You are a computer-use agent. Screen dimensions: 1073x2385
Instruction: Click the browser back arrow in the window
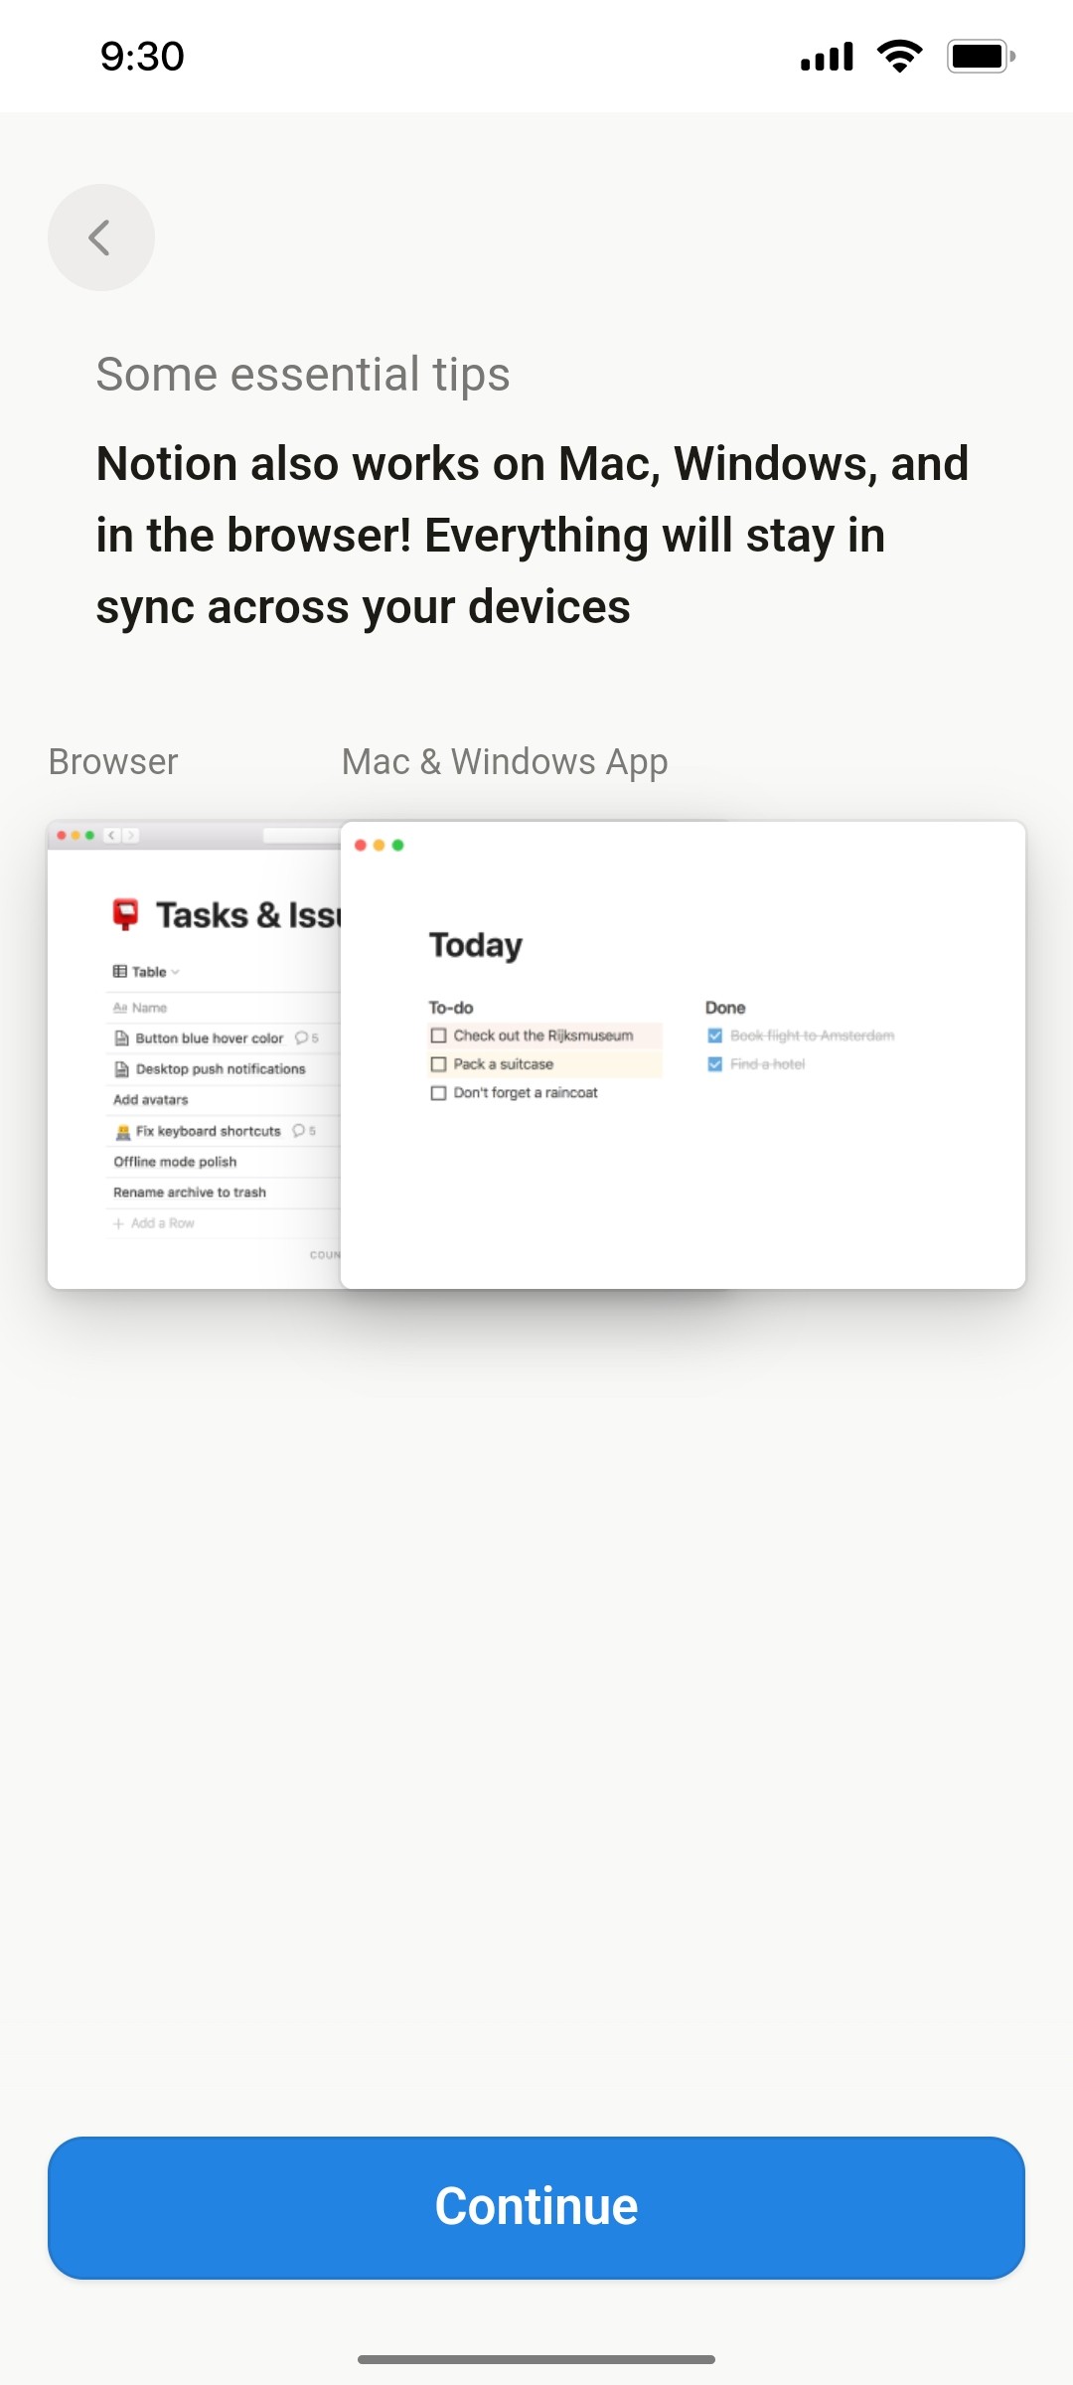[x=109, y=835]
